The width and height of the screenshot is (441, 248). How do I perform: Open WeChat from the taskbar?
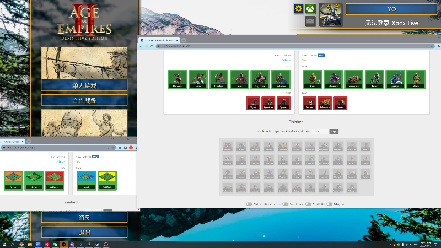click(55, 245)
